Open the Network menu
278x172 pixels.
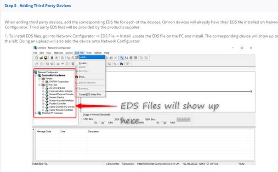[58, 53]
